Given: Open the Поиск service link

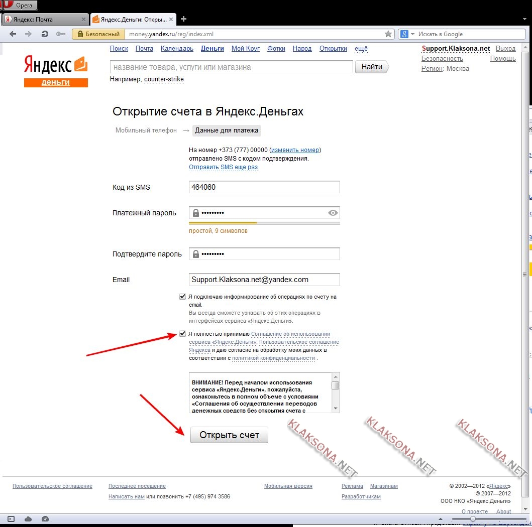Looking at the screenshot, I should tap(119, 49).
